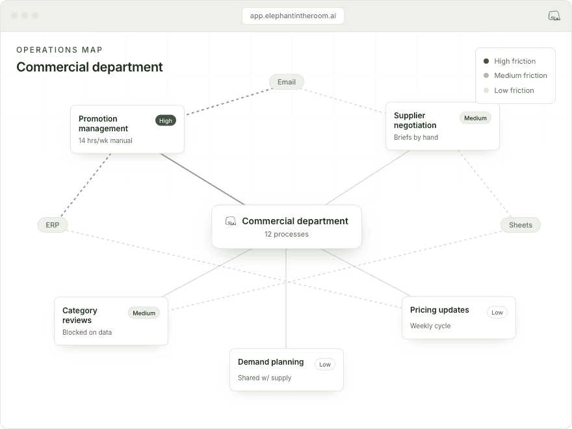
Task: Click the Medium friction legend dot
Action: click(x=486, y=75)
